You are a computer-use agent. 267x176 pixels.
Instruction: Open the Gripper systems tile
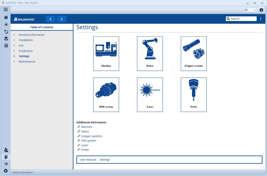(x=193, y=53)
